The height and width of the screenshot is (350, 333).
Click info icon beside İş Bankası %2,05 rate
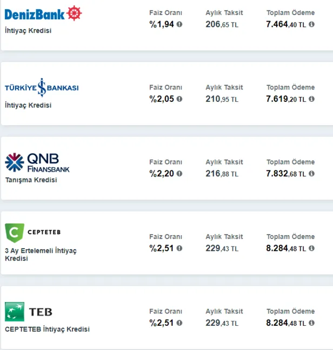[x=179, y=99]
